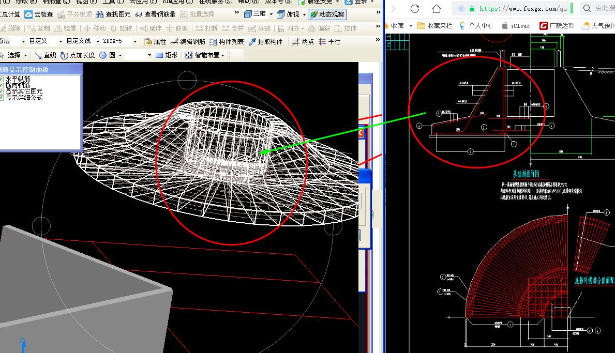The image size is (615, 353).
Task: Open the 构件列表 component list
Action: pyautogui.click(x=227, y=41)
